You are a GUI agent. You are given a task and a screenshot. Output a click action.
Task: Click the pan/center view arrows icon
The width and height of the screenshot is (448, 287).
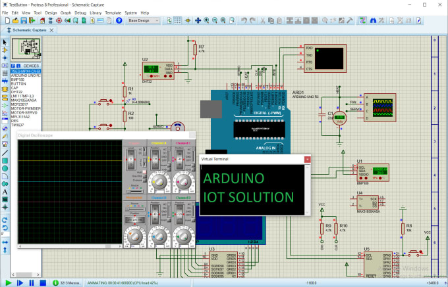[x=198, y=20]
